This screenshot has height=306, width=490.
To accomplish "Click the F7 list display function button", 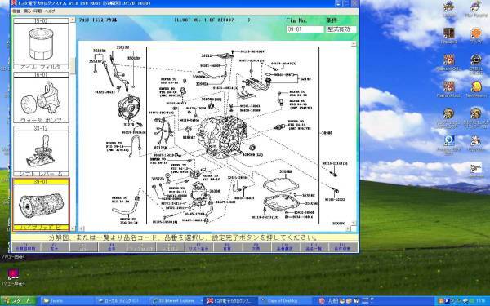I will (198, 247).
